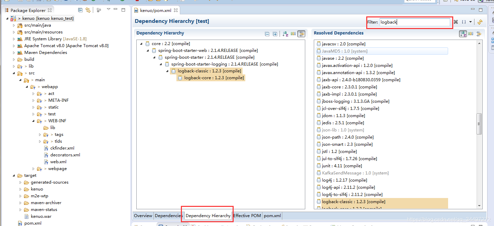Expand the src/main/resources folder

[14, 32]
